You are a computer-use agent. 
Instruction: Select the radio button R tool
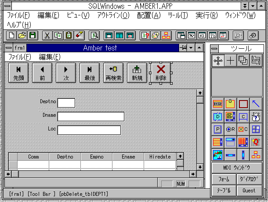pyautogui.click(x=230, y=130)
